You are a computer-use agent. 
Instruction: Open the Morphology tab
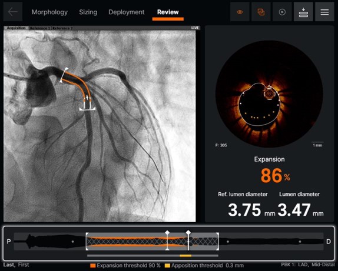pos(49,12)
